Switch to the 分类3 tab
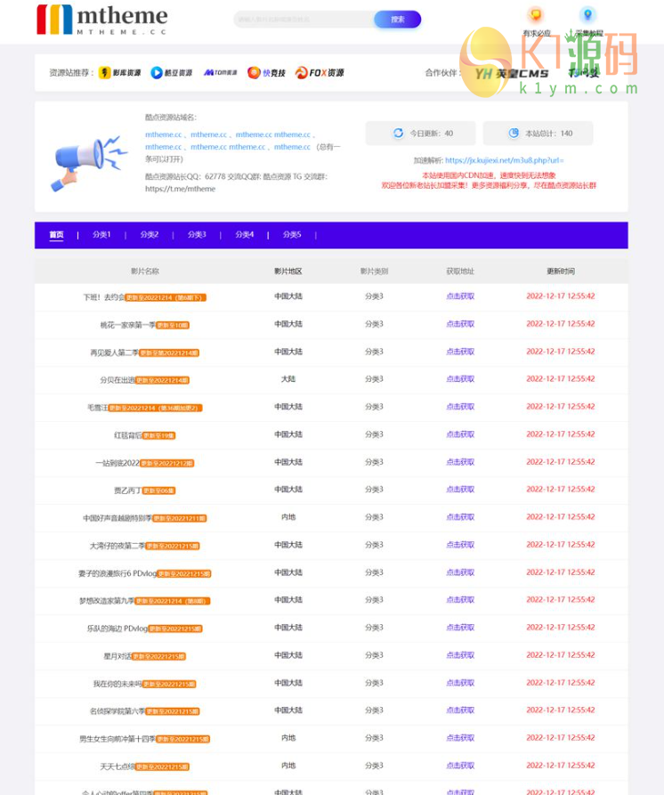Viewport: 664px width, 795px height. click(197, 235)
